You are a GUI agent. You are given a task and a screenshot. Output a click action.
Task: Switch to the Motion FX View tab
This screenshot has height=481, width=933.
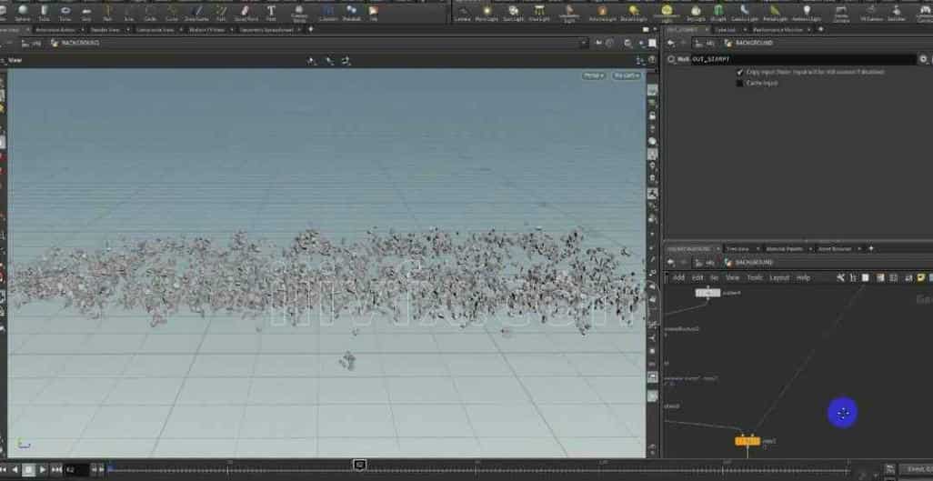207,29
